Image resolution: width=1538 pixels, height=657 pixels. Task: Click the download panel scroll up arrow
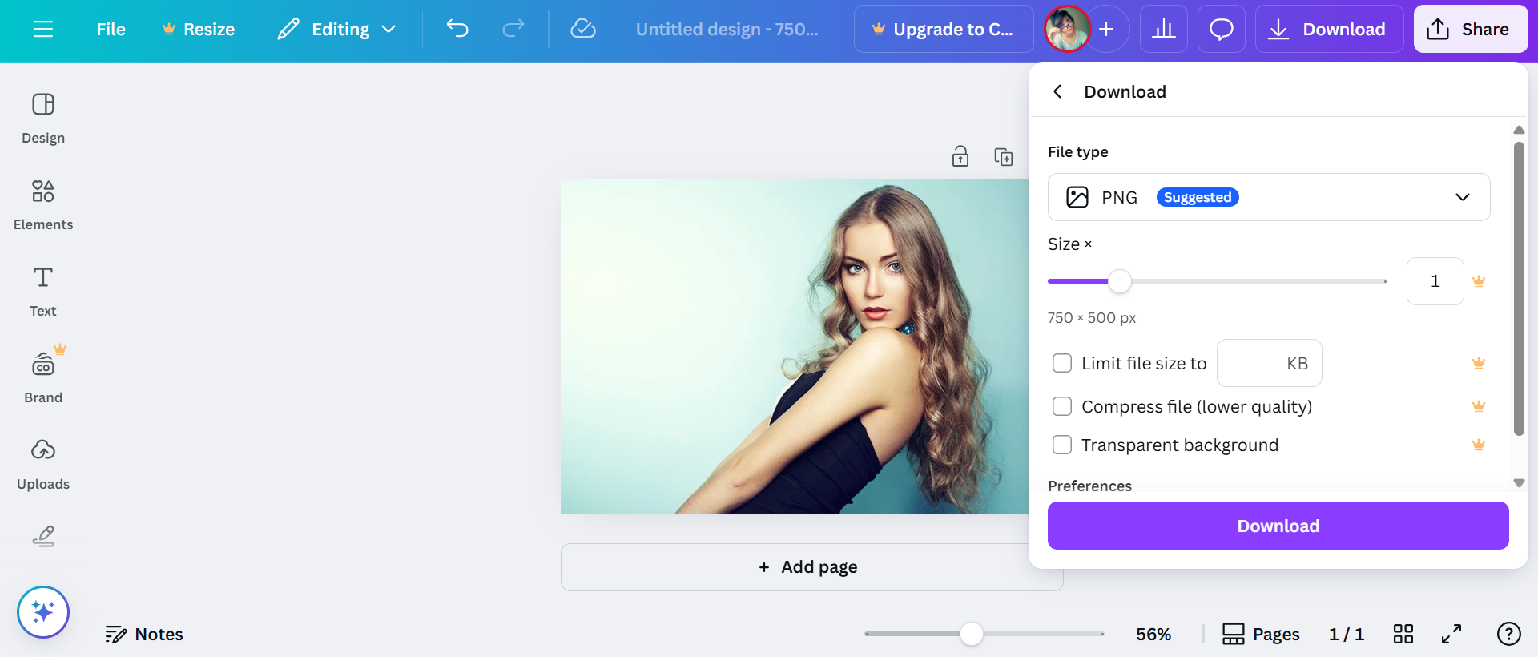(1519, 130)
